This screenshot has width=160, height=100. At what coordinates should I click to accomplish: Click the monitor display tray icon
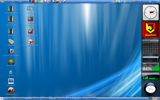[x=114, y=2]
